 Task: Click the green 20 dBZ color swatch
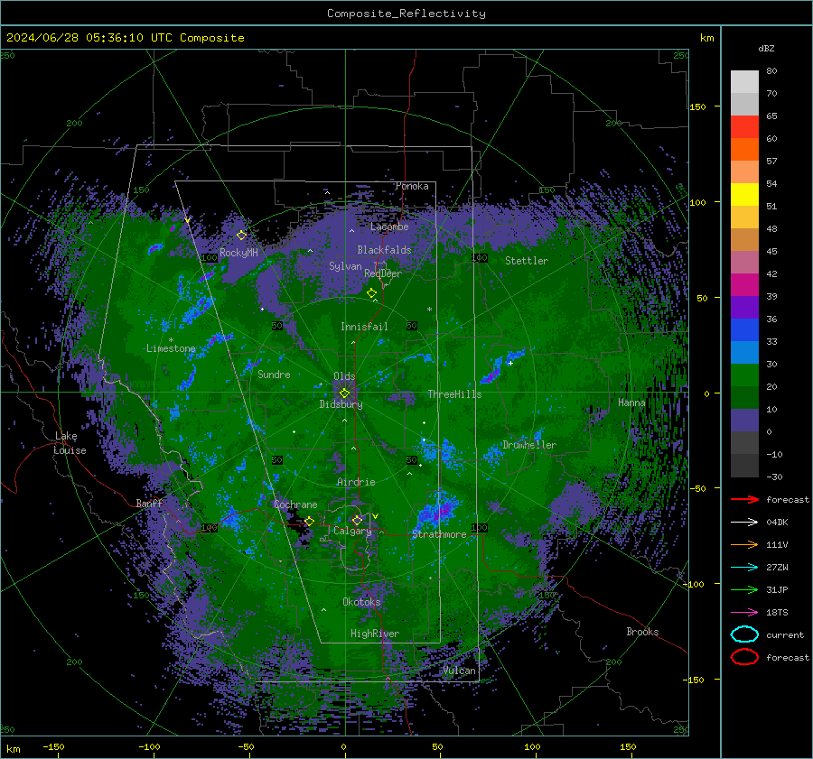click(744, 375)
